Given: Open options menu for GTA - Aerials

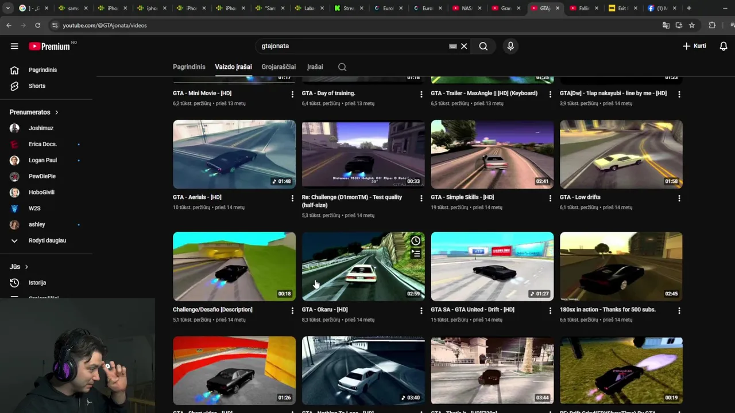Looking at the screenshot, I should tap(292, 198).
